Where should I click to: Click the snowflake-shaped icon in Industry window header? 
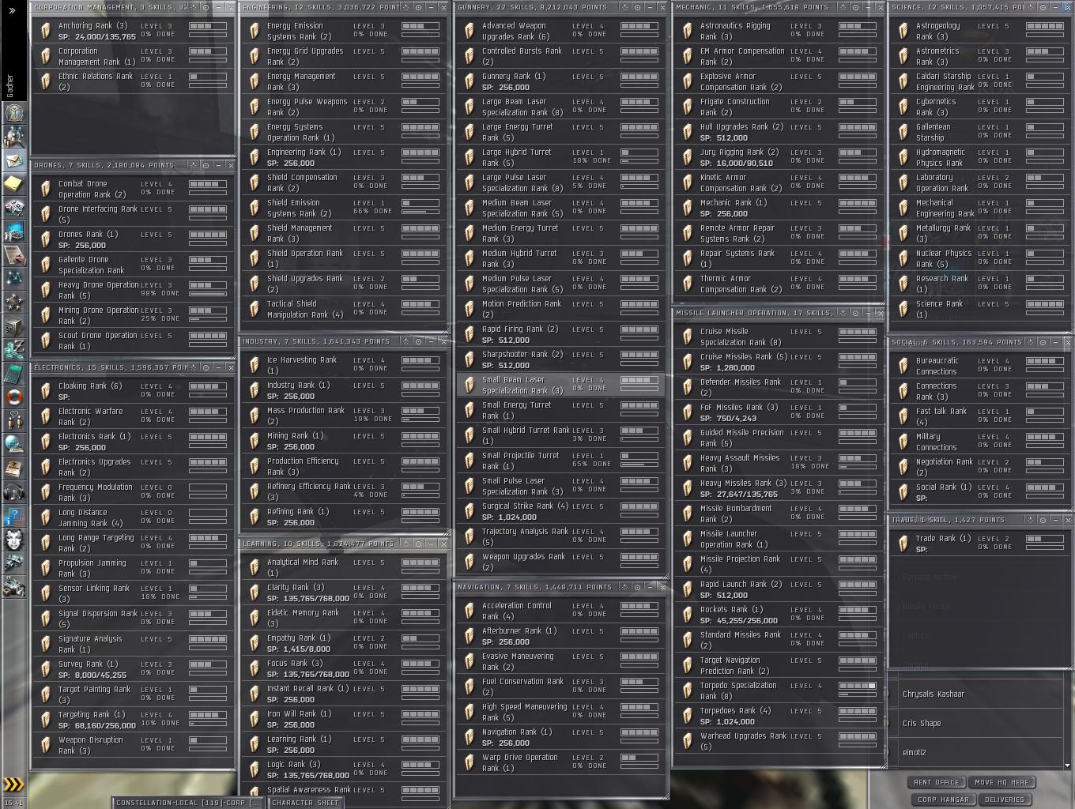pyautogui.click(x=406, y=341)
